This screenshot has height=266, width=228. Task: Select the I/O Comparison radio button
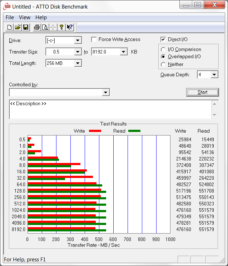[x=163, y=50]
